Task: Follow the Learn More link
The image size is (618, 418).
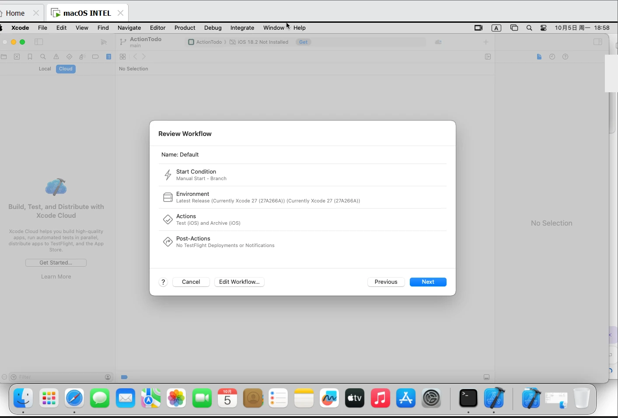Action: click(x=56, y=277)
